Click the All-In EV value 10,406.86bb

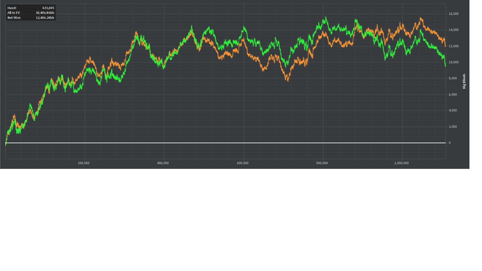[45, 13]
